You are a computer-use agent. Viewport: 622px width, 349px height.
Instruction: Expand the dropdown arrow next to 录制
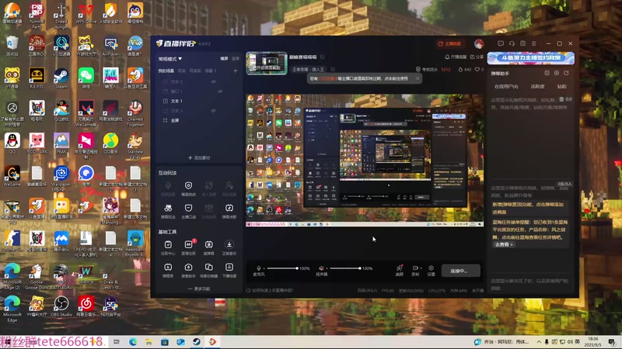421,268
